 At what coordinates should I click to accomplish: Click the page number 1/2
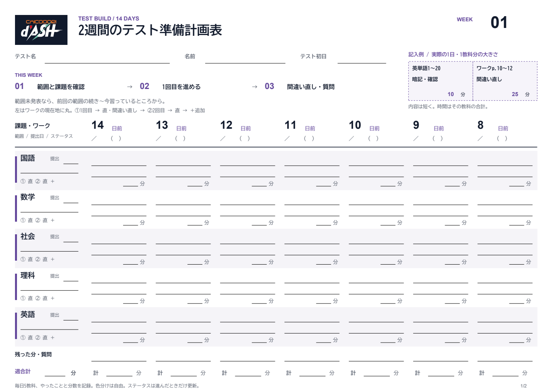pyautogui.click(x=524, y=386)
